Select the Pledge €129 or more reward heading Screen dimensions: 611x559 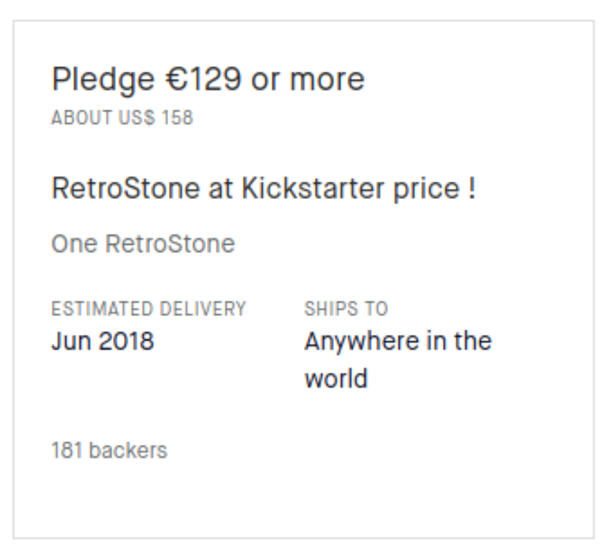(x=208, y=80)
